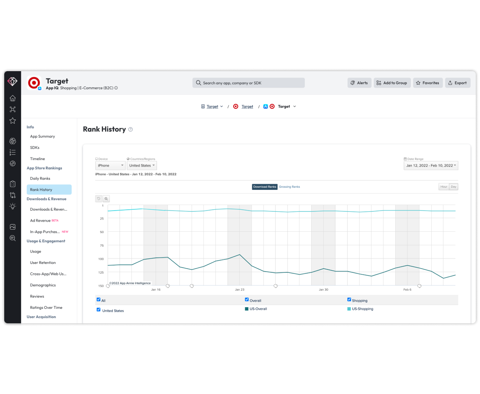Open the compass explore icon

[13, 164]
